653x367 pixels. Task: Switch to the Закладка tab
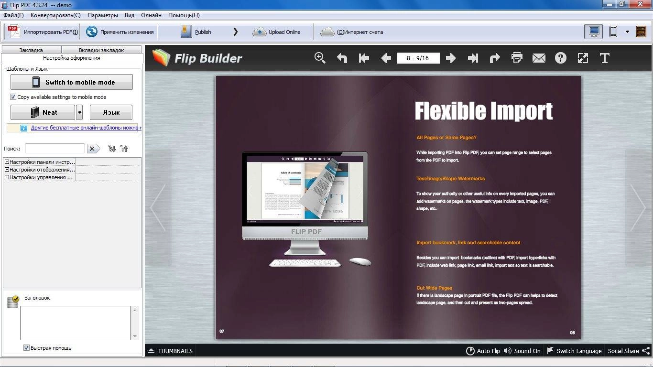pyautogui.click(x=32, y=50)
